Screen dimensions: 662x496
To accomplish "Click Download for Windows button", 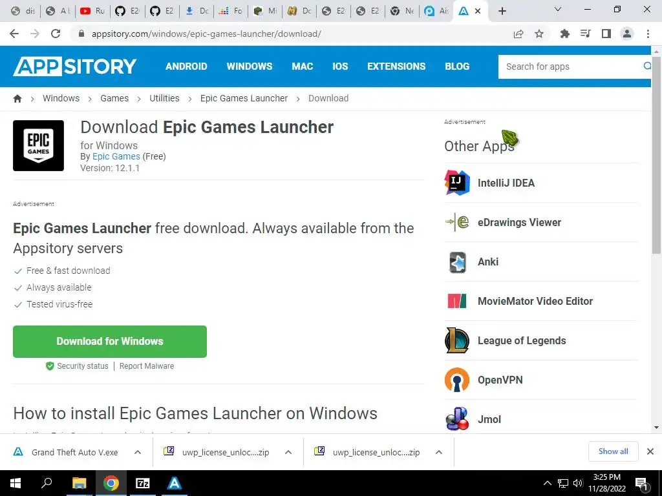I will coord(110,341).
